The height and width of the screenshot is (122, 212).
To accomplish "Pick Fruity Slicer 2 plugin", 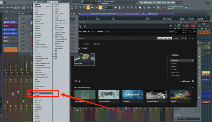I will click(x=39, y=72).
